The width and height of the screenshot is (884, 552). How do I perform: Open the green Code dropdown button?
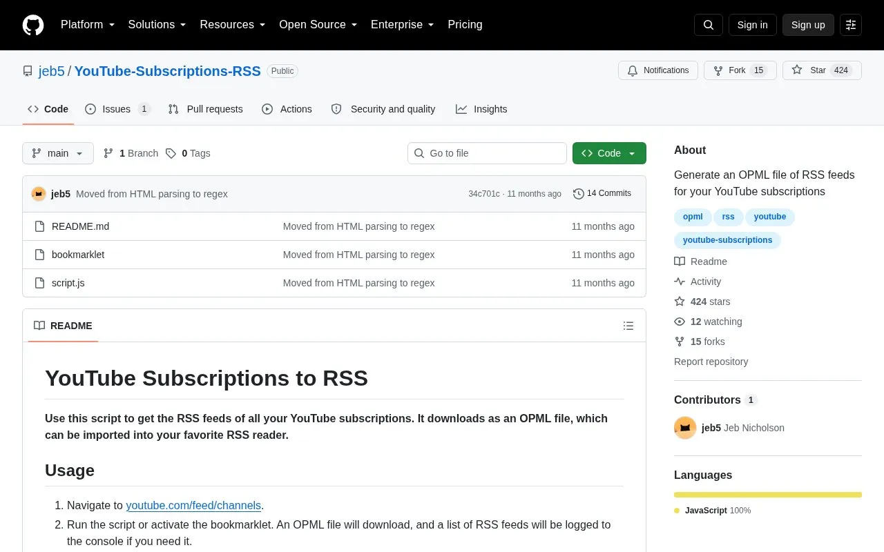coord(609,153)
